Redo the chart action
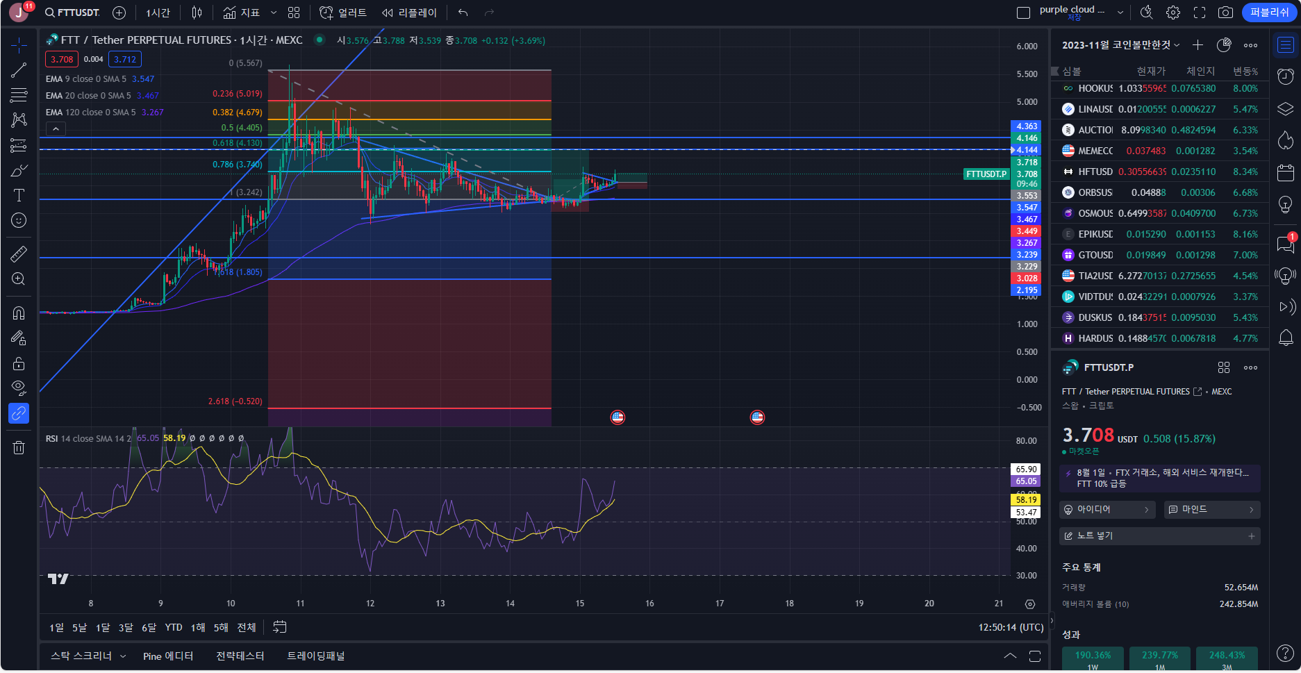The height and width of the screenshot is (673, 1301). click(x=489, y=13)
